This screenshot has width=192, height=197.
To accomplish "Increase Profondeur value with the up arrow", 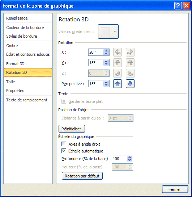I will [x=129, y=157].
